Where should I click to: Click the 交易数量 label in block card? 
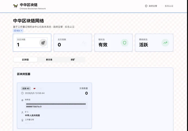[83, 88]
